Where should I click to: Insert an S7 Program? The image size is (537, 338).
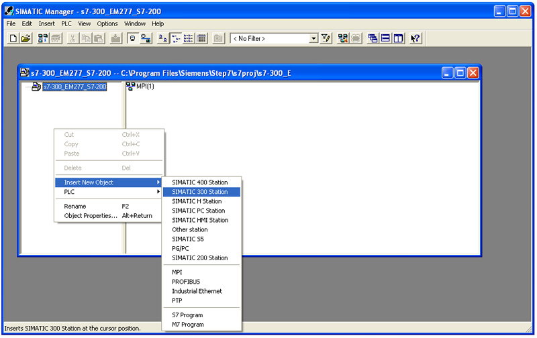coord(202,315)
